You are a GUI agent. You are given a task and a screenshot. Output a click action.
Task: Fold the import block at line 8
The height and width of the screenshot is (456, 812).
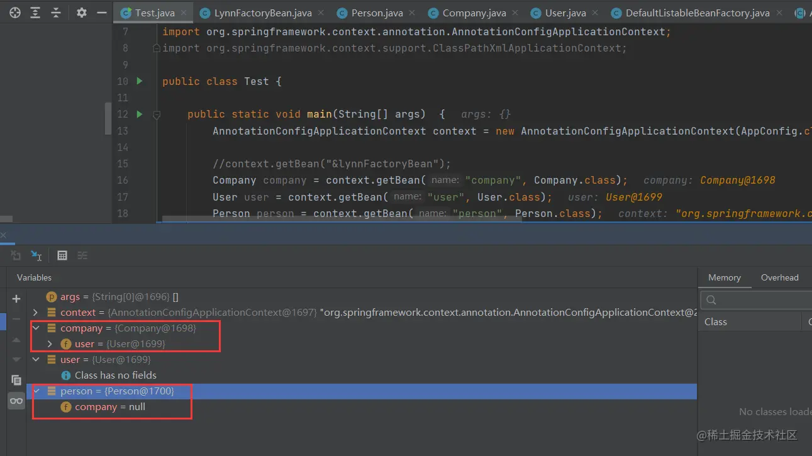tap(157, 48)
